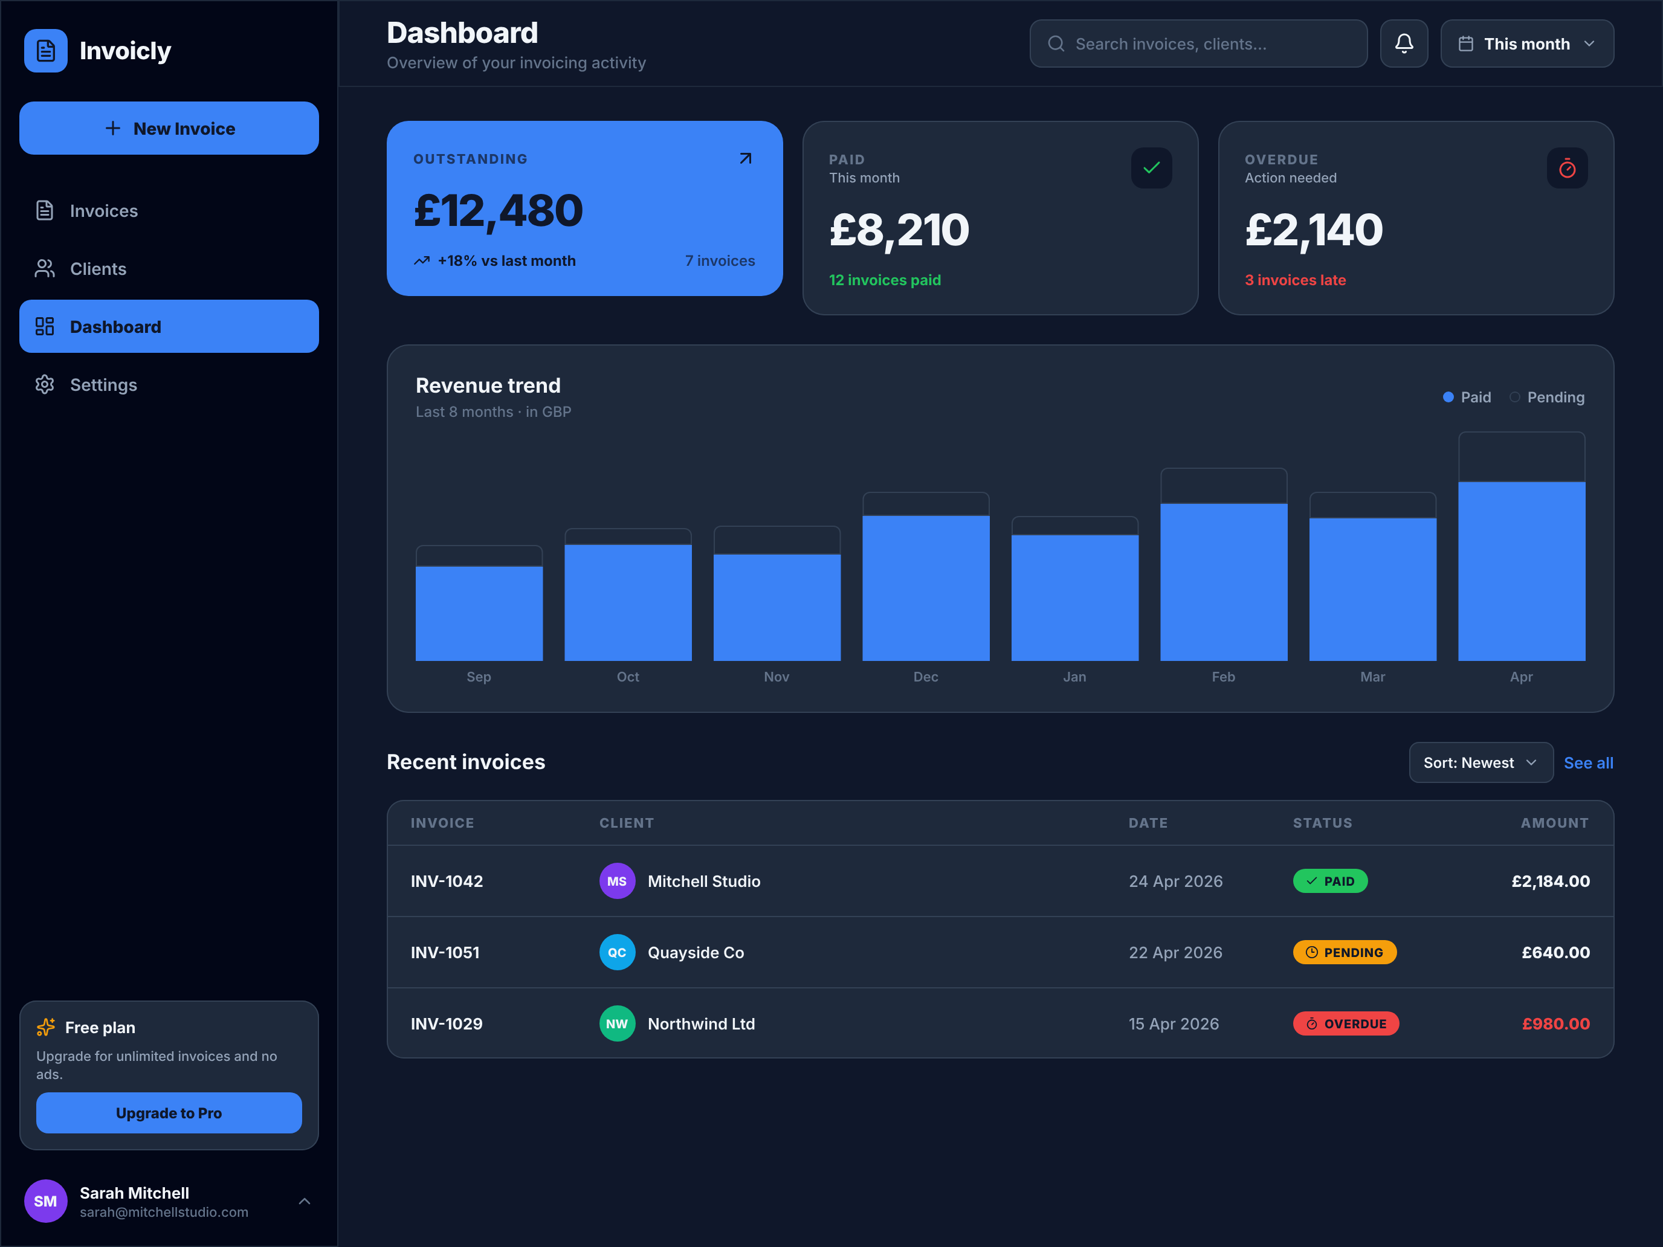Collapse the Sarah Mitchell account chevron
Screen dimensions: 1663x1247
point(305,1200)
